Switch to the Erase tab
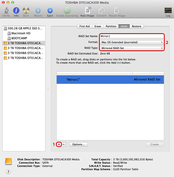This screenshot has width=174, height=177. tap(98, 26)
